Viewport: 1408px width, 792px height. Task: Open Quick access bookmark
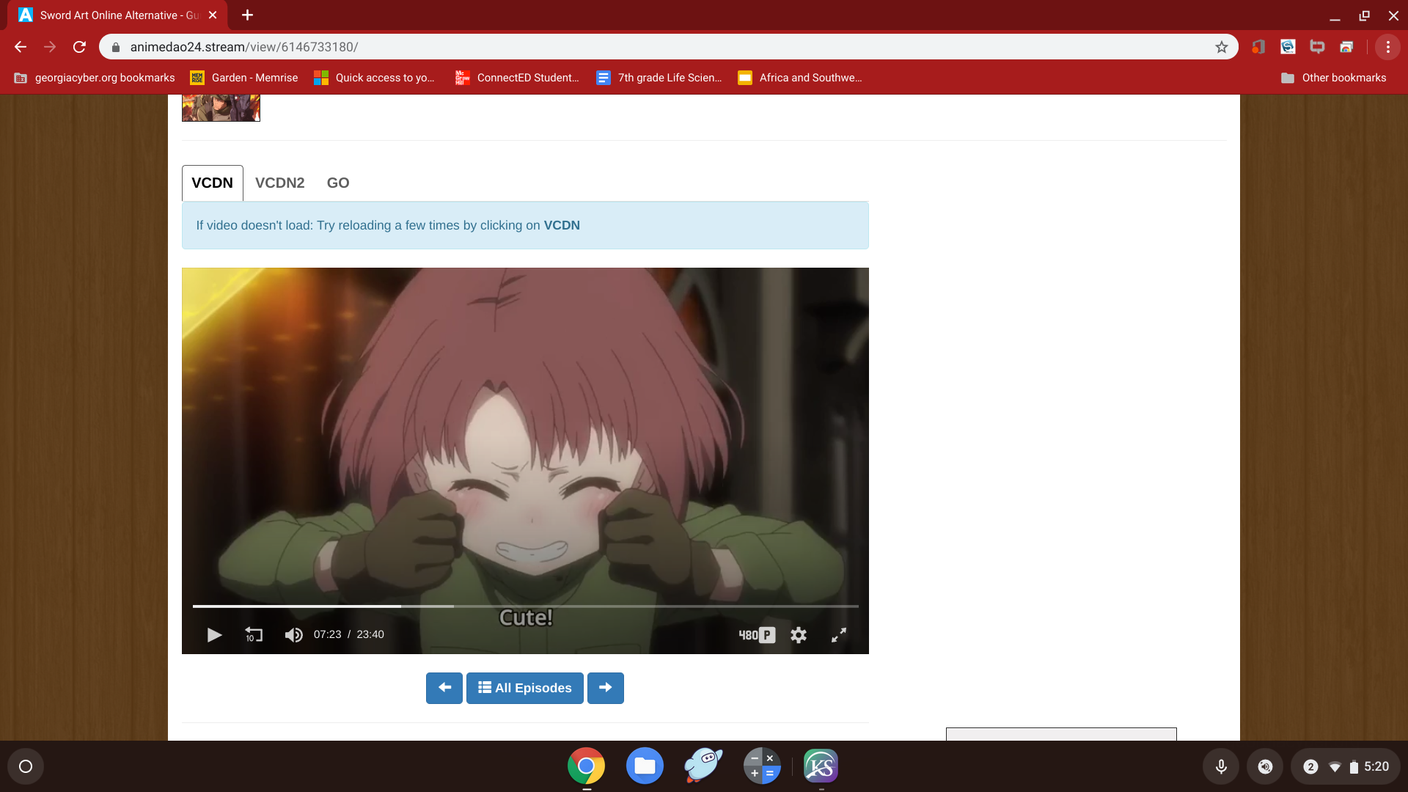[x=374, y=78]
